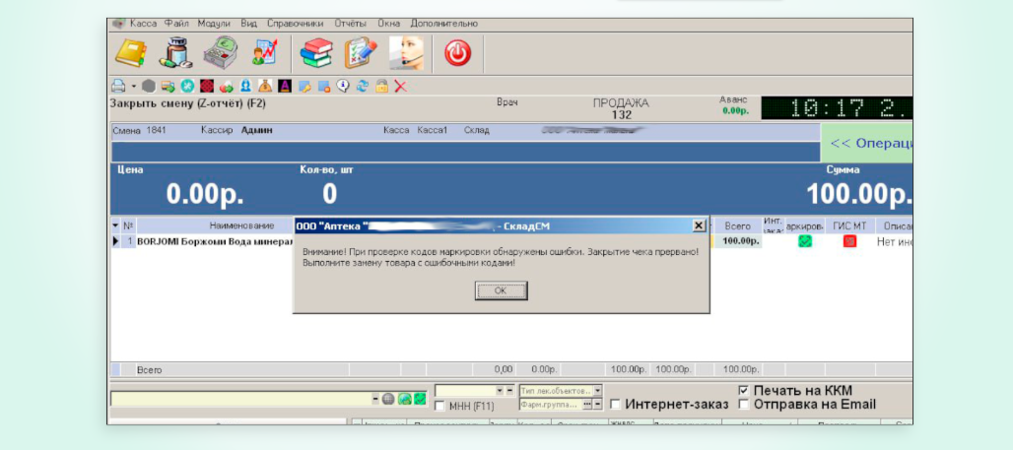Expand the printer icon dropdown arrow

click(x=132, y=87)
